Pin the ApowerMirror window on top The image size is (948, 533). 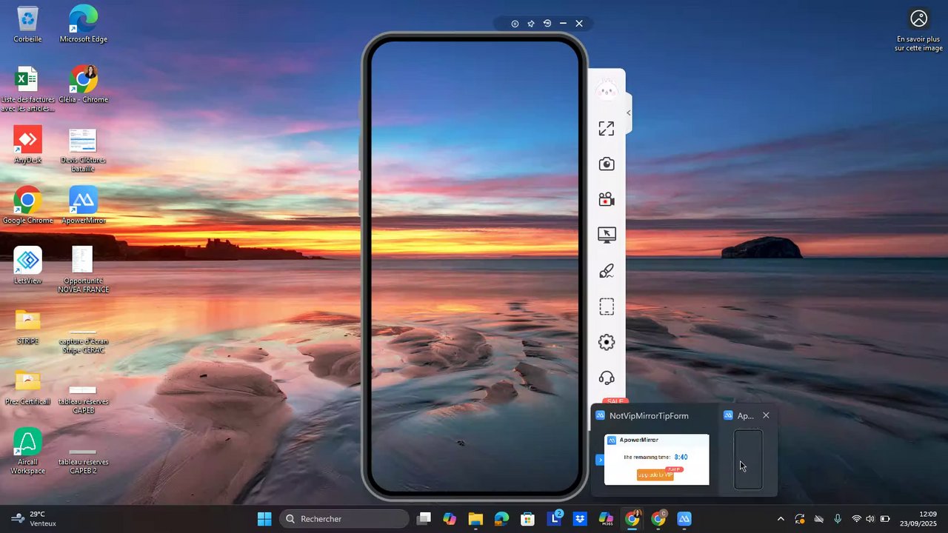pyautogui.click(x=531, y=24)
